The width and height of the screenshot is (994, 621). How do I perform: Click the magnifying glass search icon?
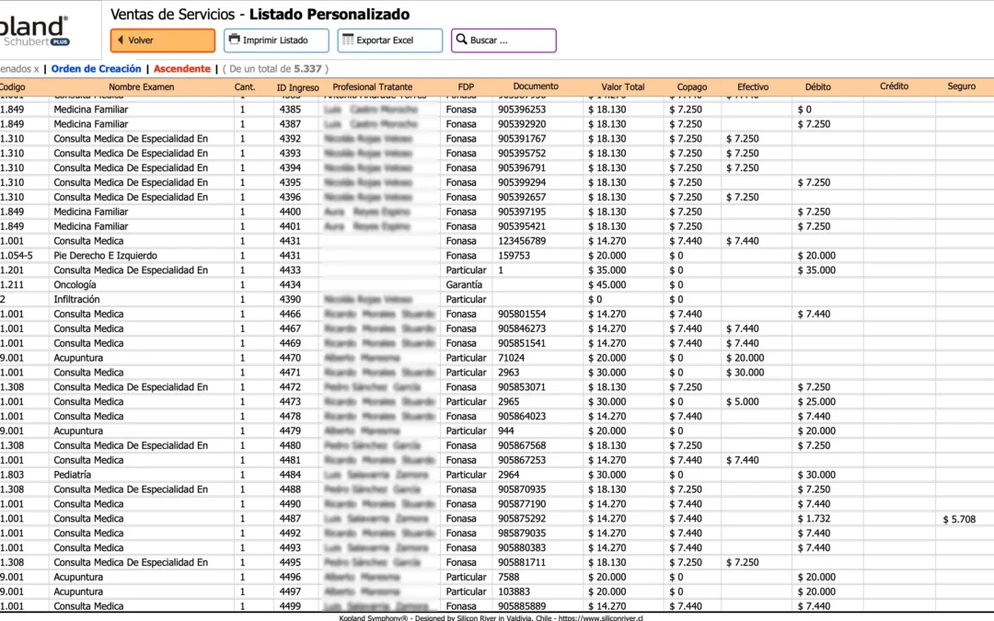[461, 40]
